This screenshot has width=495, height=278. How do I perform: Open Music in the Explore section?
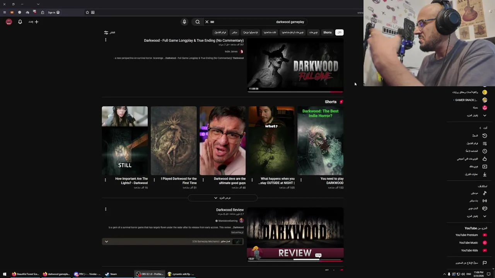tap(479, 193)
